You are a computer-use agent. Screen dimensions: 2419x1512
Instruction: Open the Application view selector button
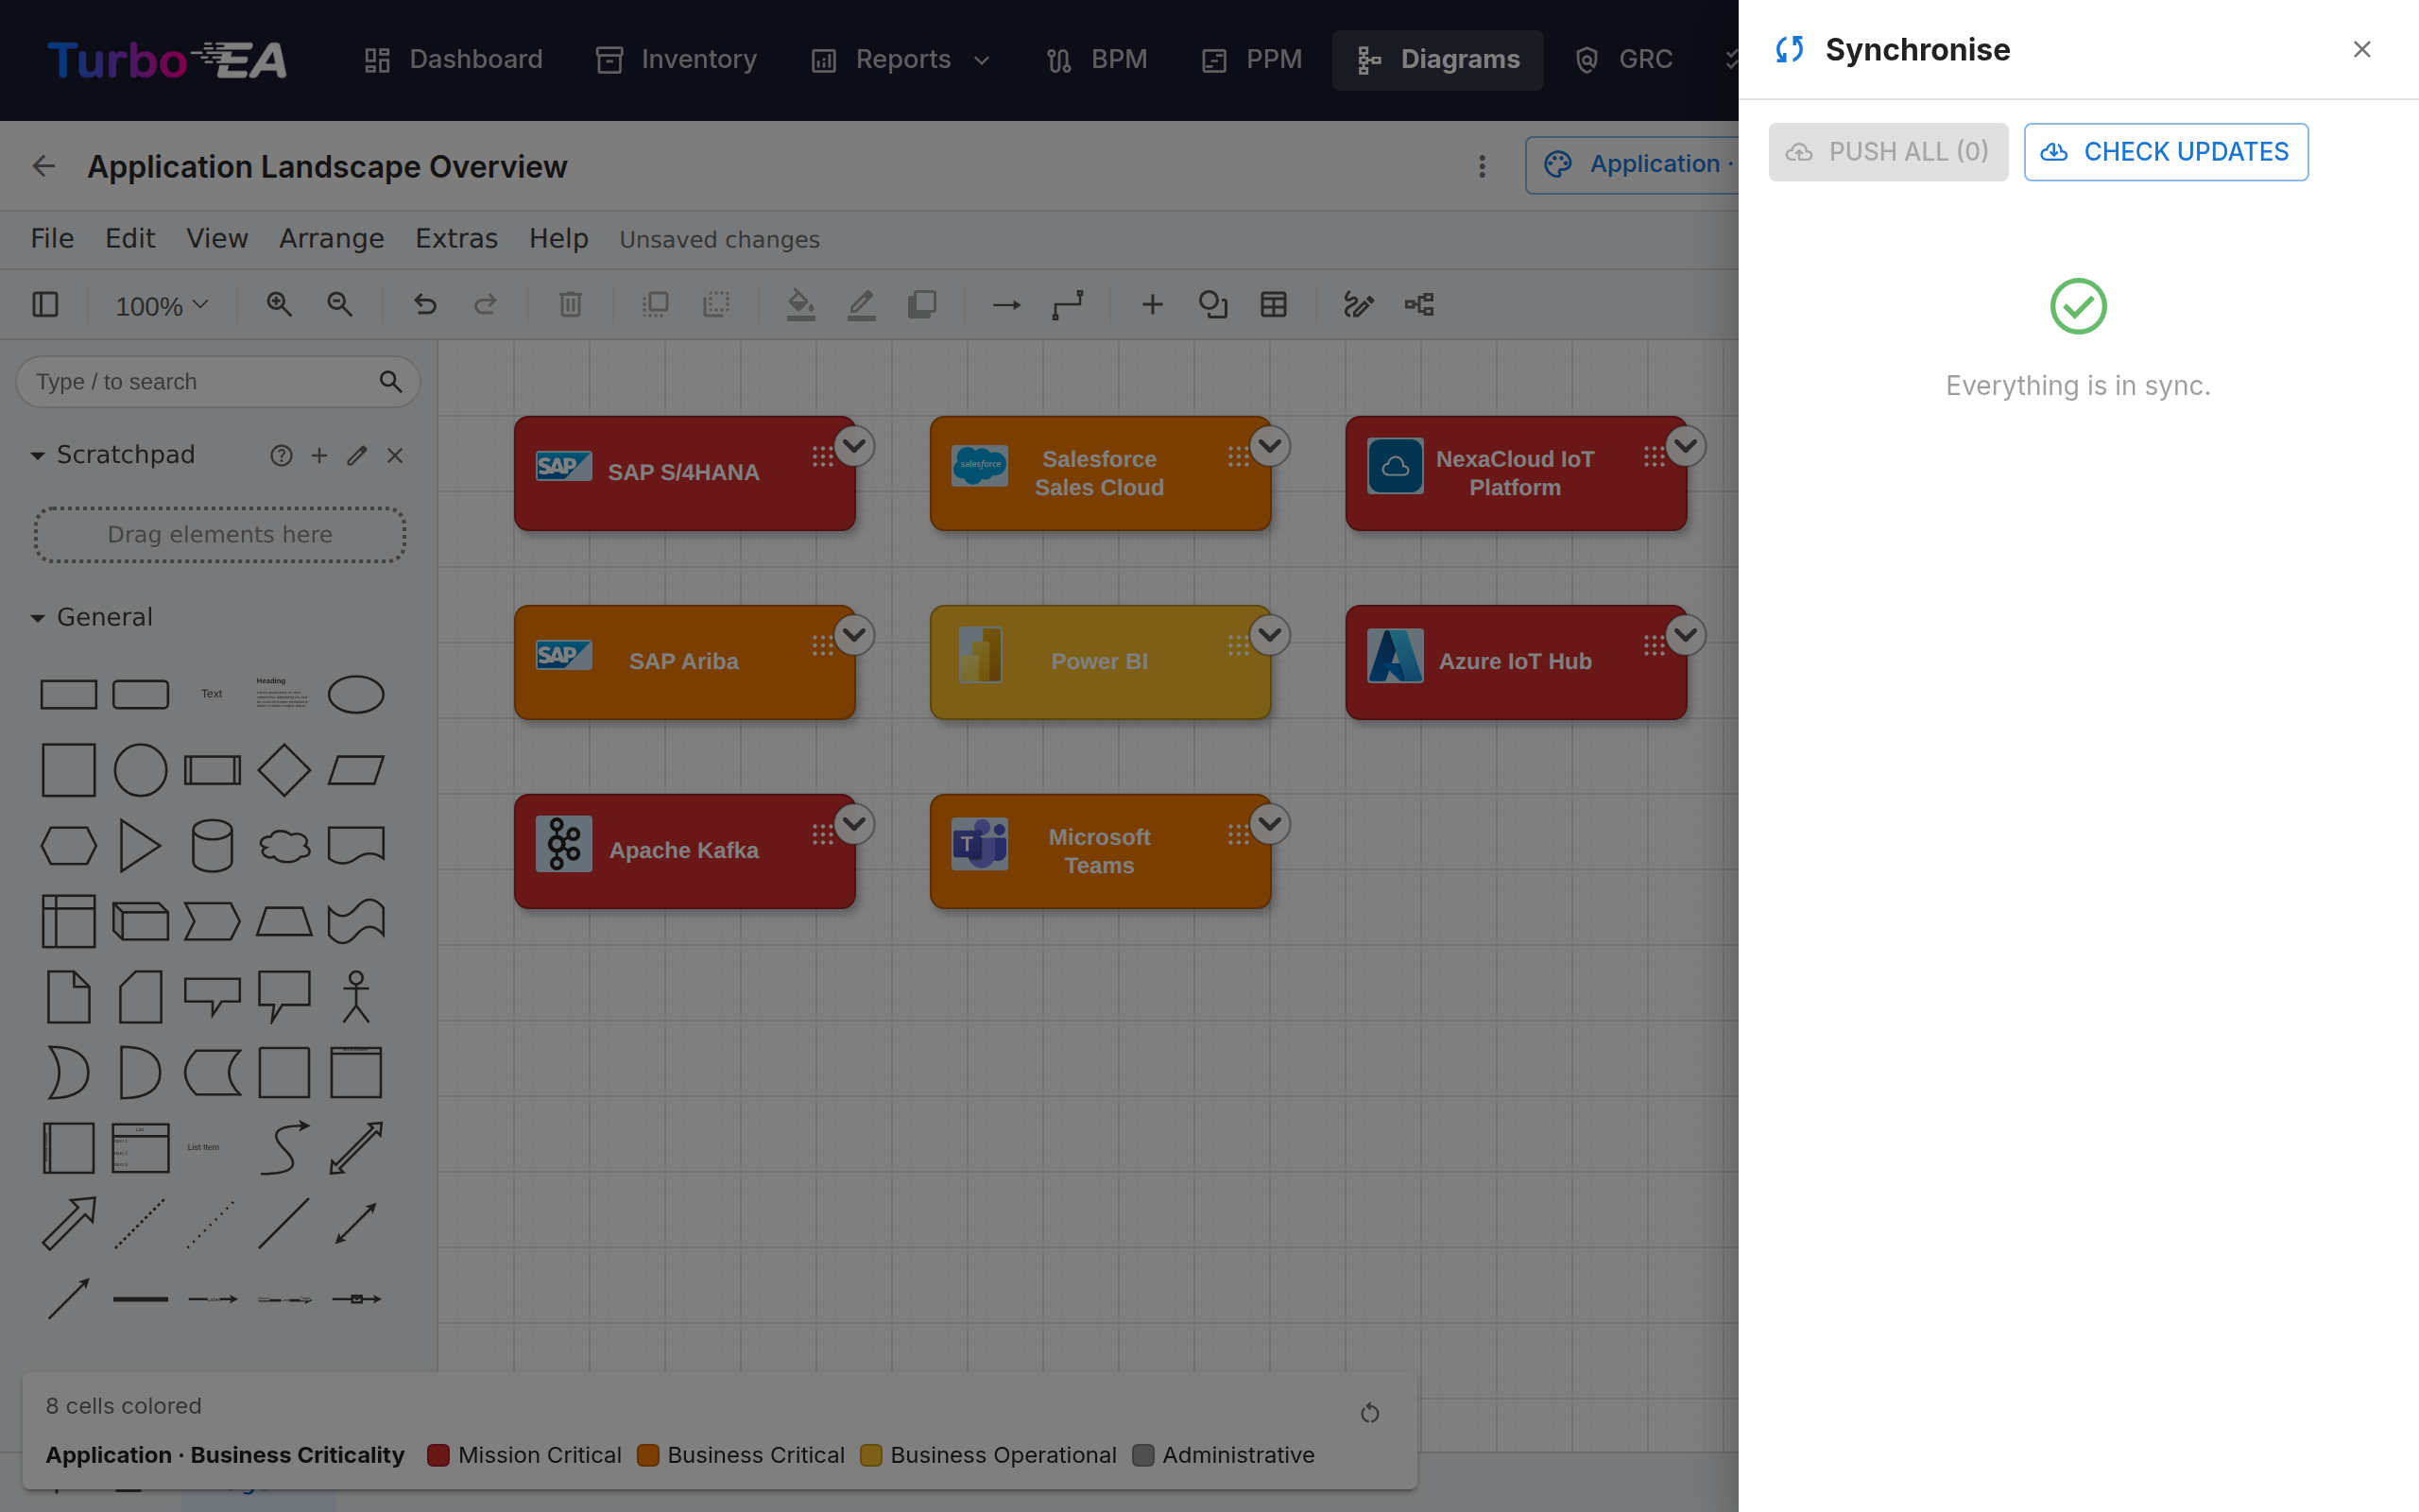[x=1634, y=164]
